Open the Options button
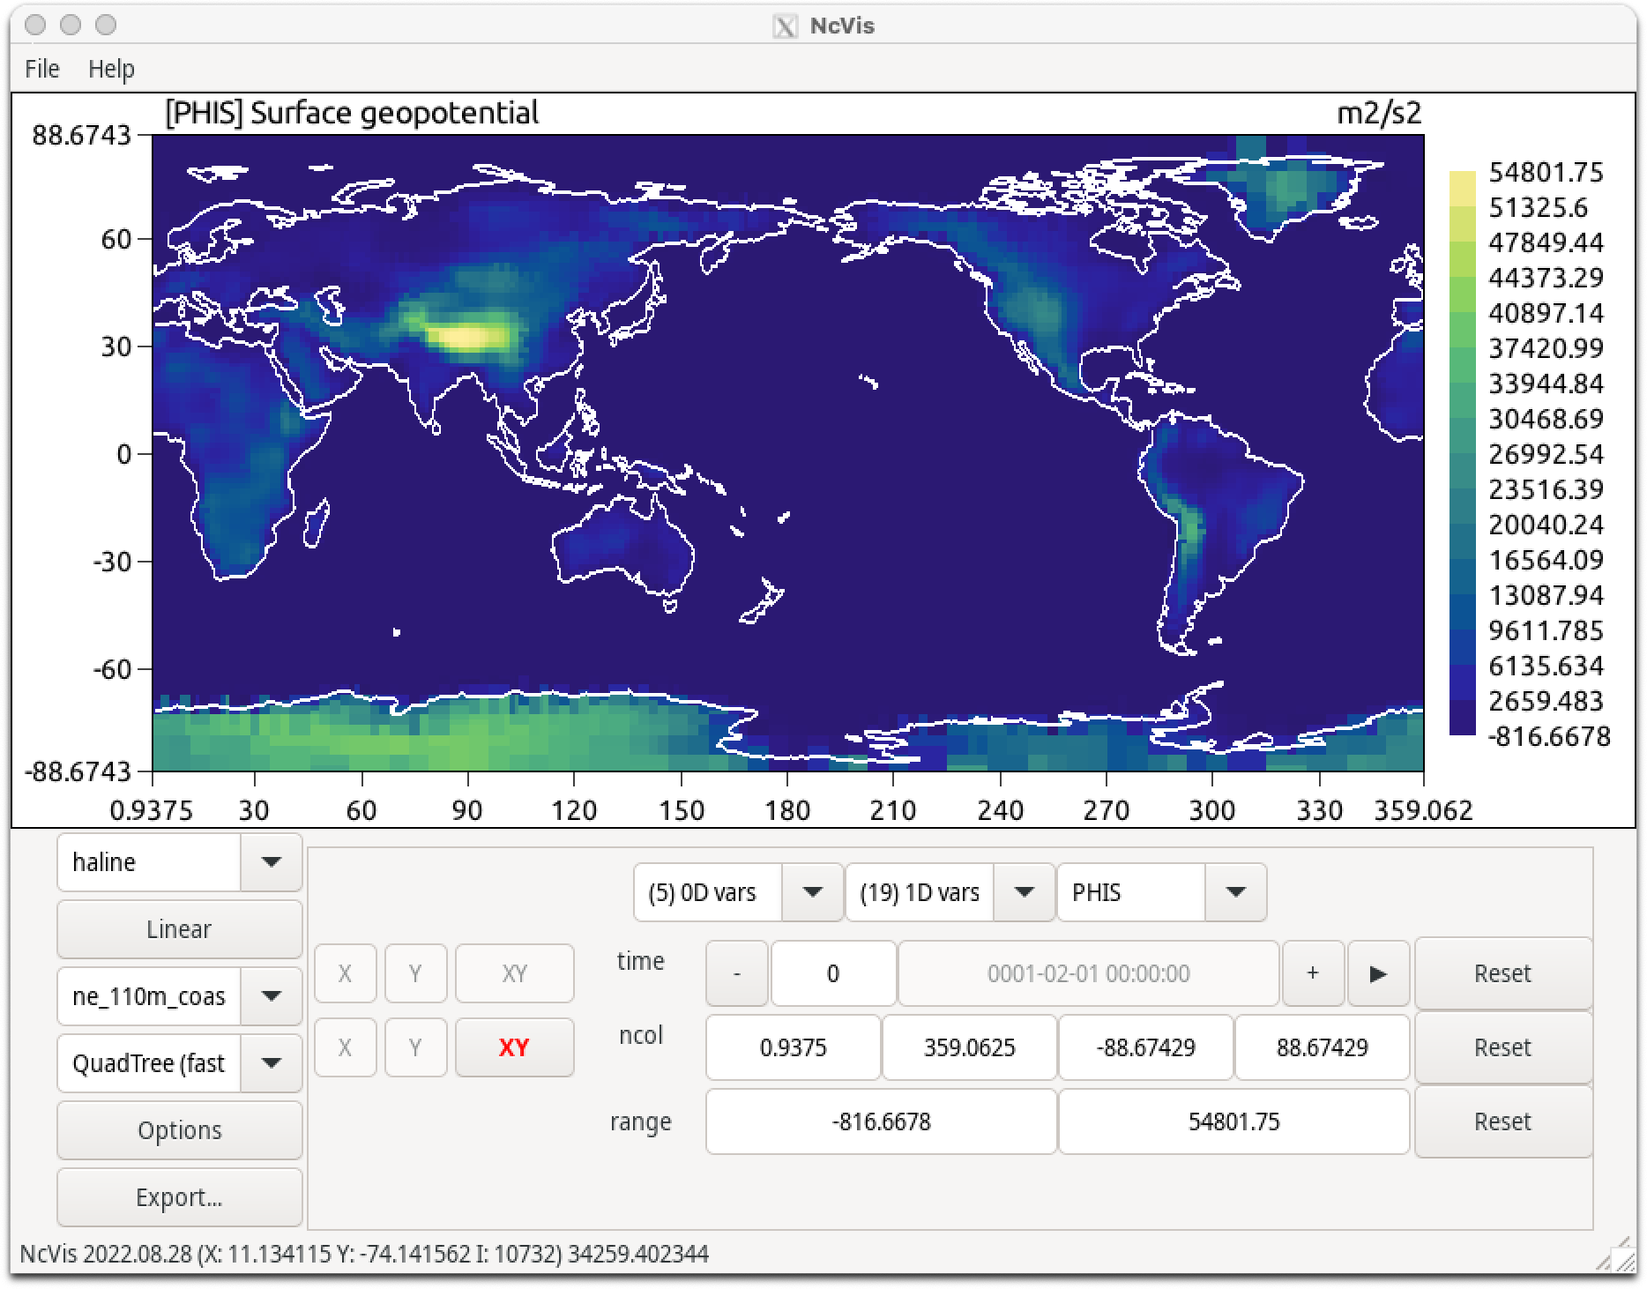 179,1130
